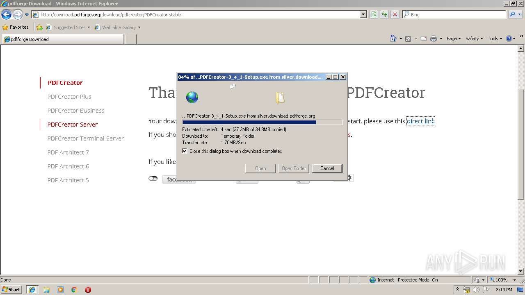Viewport: 525px width, 295px height.
Task: Close the download dialog with X
Action: click(x=343, y=77)
